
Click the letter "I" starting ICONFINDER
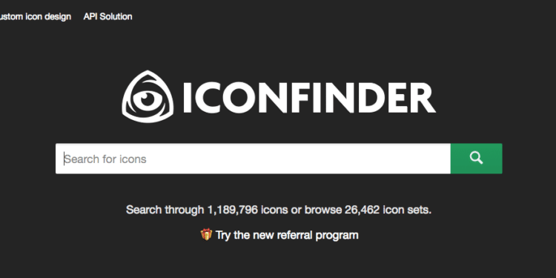188,98
